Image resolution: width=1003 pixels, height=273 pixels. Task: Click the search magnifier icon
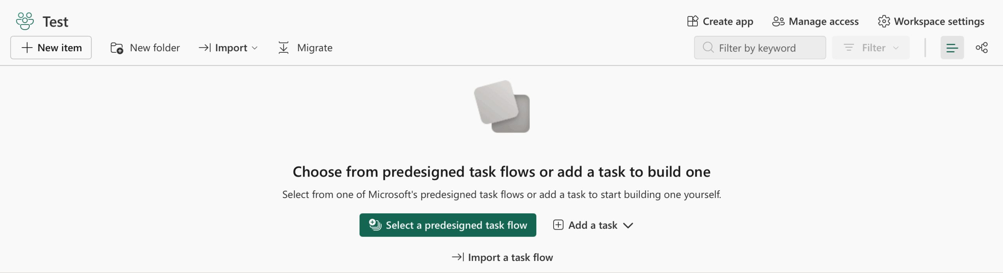[x=708, y=48]
